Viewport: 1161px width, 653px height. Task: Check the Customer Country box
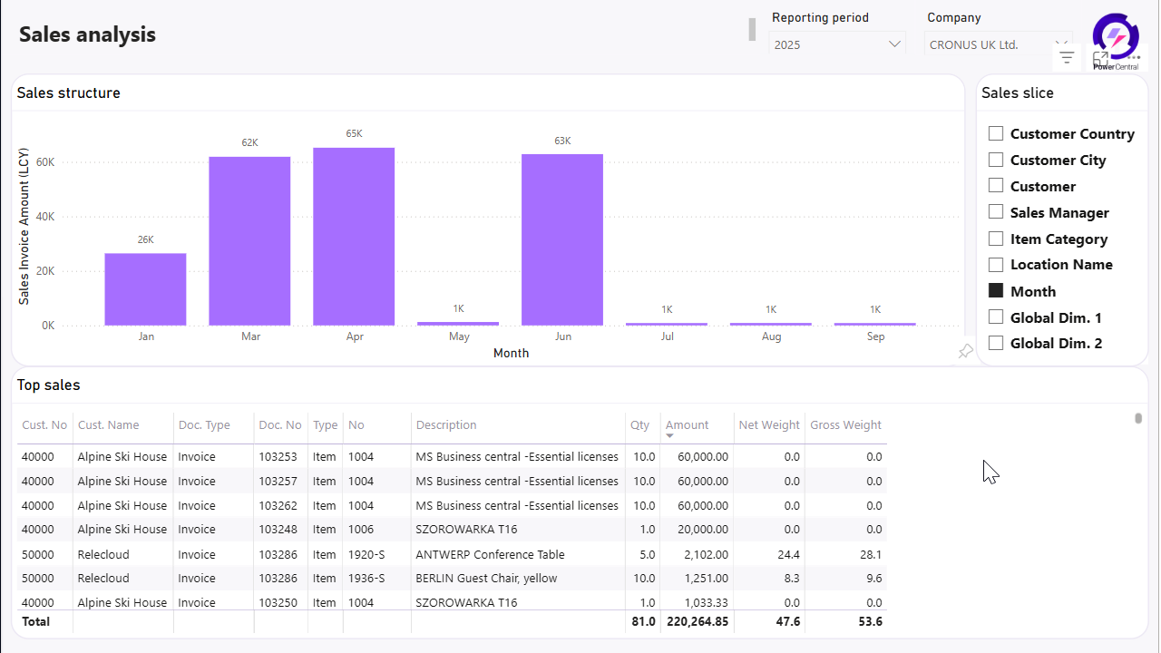[x=996, y=133]
